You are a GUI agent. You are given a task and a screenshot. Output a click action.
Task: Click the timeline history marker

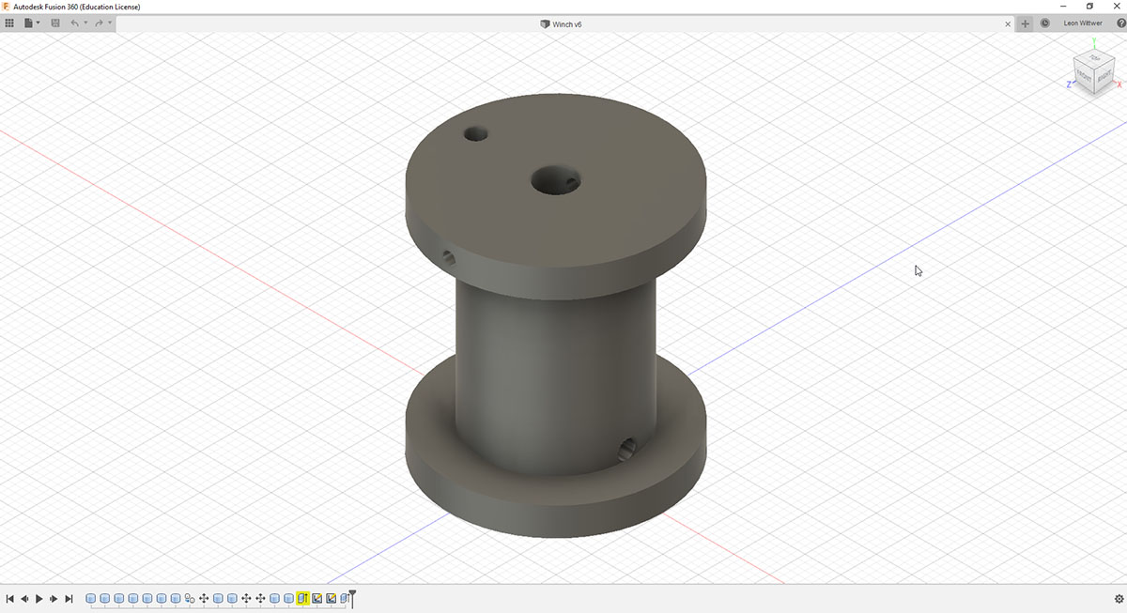[x=352, y=597]
